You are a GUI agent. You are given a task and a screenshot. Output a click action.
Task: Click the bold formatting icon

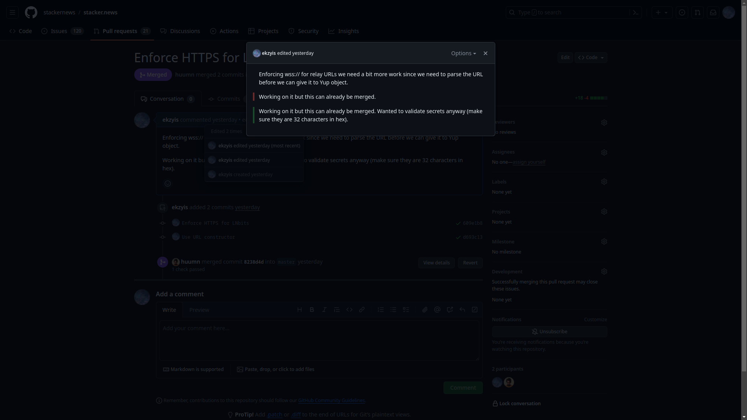[312, 310]
